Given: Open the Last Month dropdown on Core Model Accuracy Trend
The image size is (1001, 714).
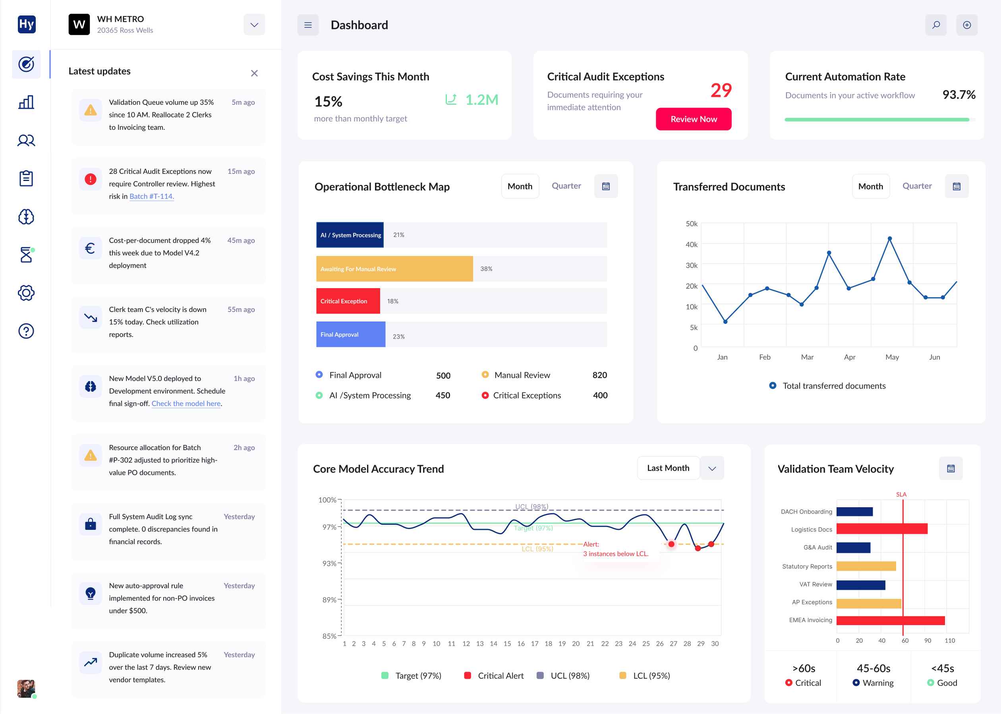Looking at the screenshot, I should tap(680, 468).
